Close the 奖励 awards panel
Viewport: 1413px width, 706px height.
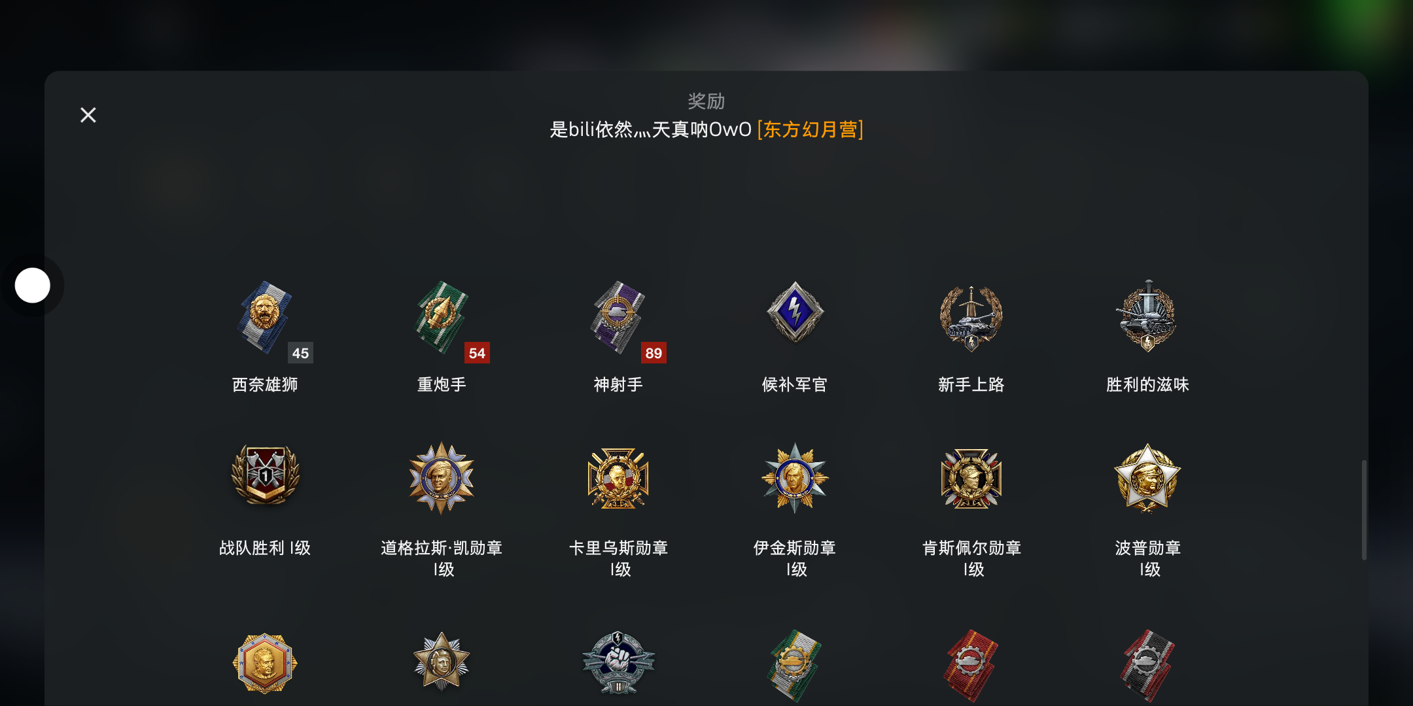pyautogui.click(x=88, y=115)
